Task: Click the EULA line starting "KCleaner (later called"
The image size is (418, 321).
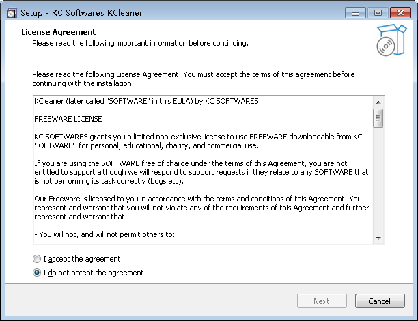Action: 146,101
